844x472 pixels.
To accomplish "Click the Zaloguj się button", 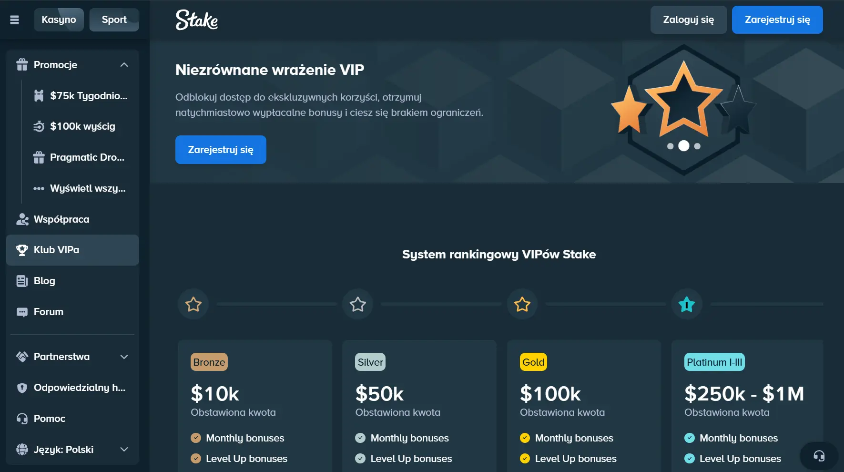I will click(689, 20).
